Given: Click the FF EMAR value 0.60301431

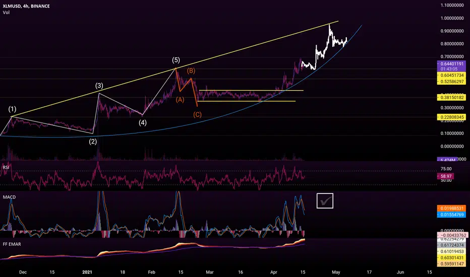Looking at the screenshot, I should pyautogui.click(x=451, y=258).
